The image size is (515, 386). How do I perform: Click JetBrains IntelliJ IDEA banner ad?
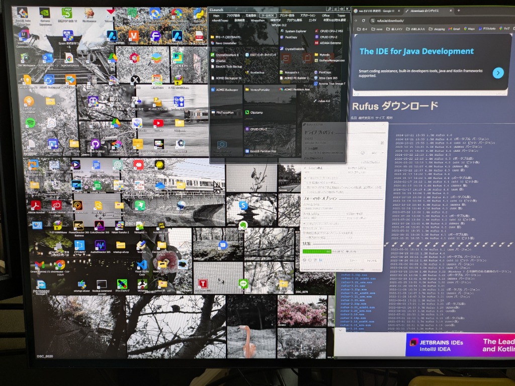pos(460,345)
